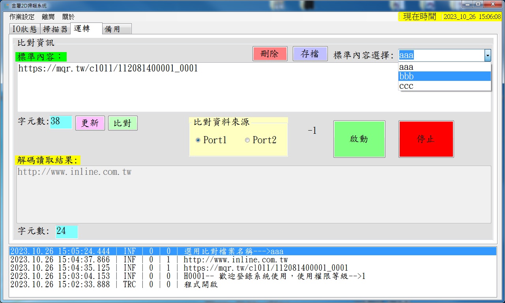
Task: Select log row 選用比對檔案名稱--->aaa
Action: 252,251
